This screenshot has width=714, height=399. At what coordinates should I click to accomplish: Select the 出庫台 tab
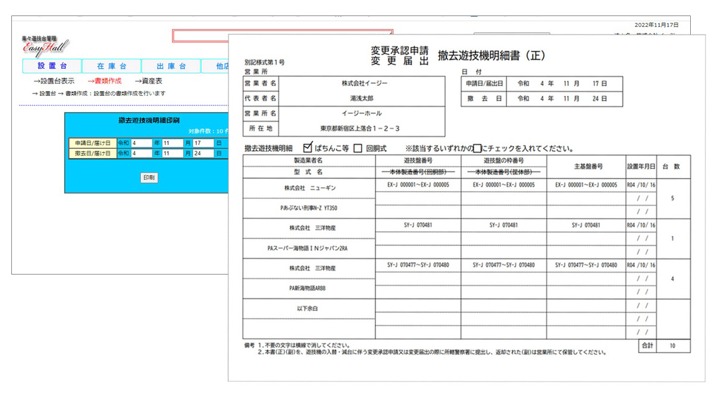pyautogui.click(x=171, y=66)
